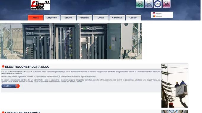Screen dimensions: 202x113
Task: Open the Despre noi tab
Action: 52,18
